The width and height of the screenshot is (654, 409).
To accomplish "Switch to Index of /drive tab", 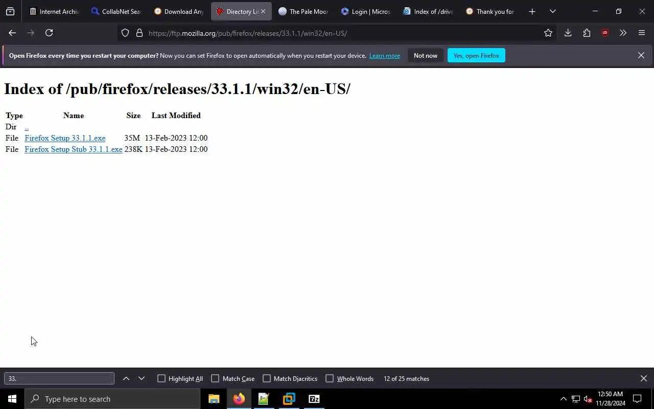I will (x=428, y=11).
